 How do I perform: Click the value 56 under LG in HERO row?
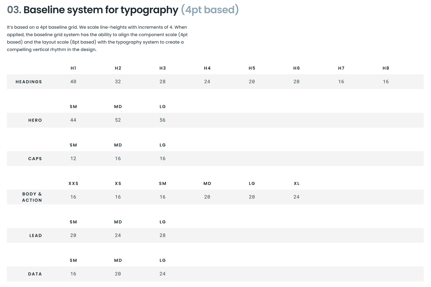coord(162,120)
